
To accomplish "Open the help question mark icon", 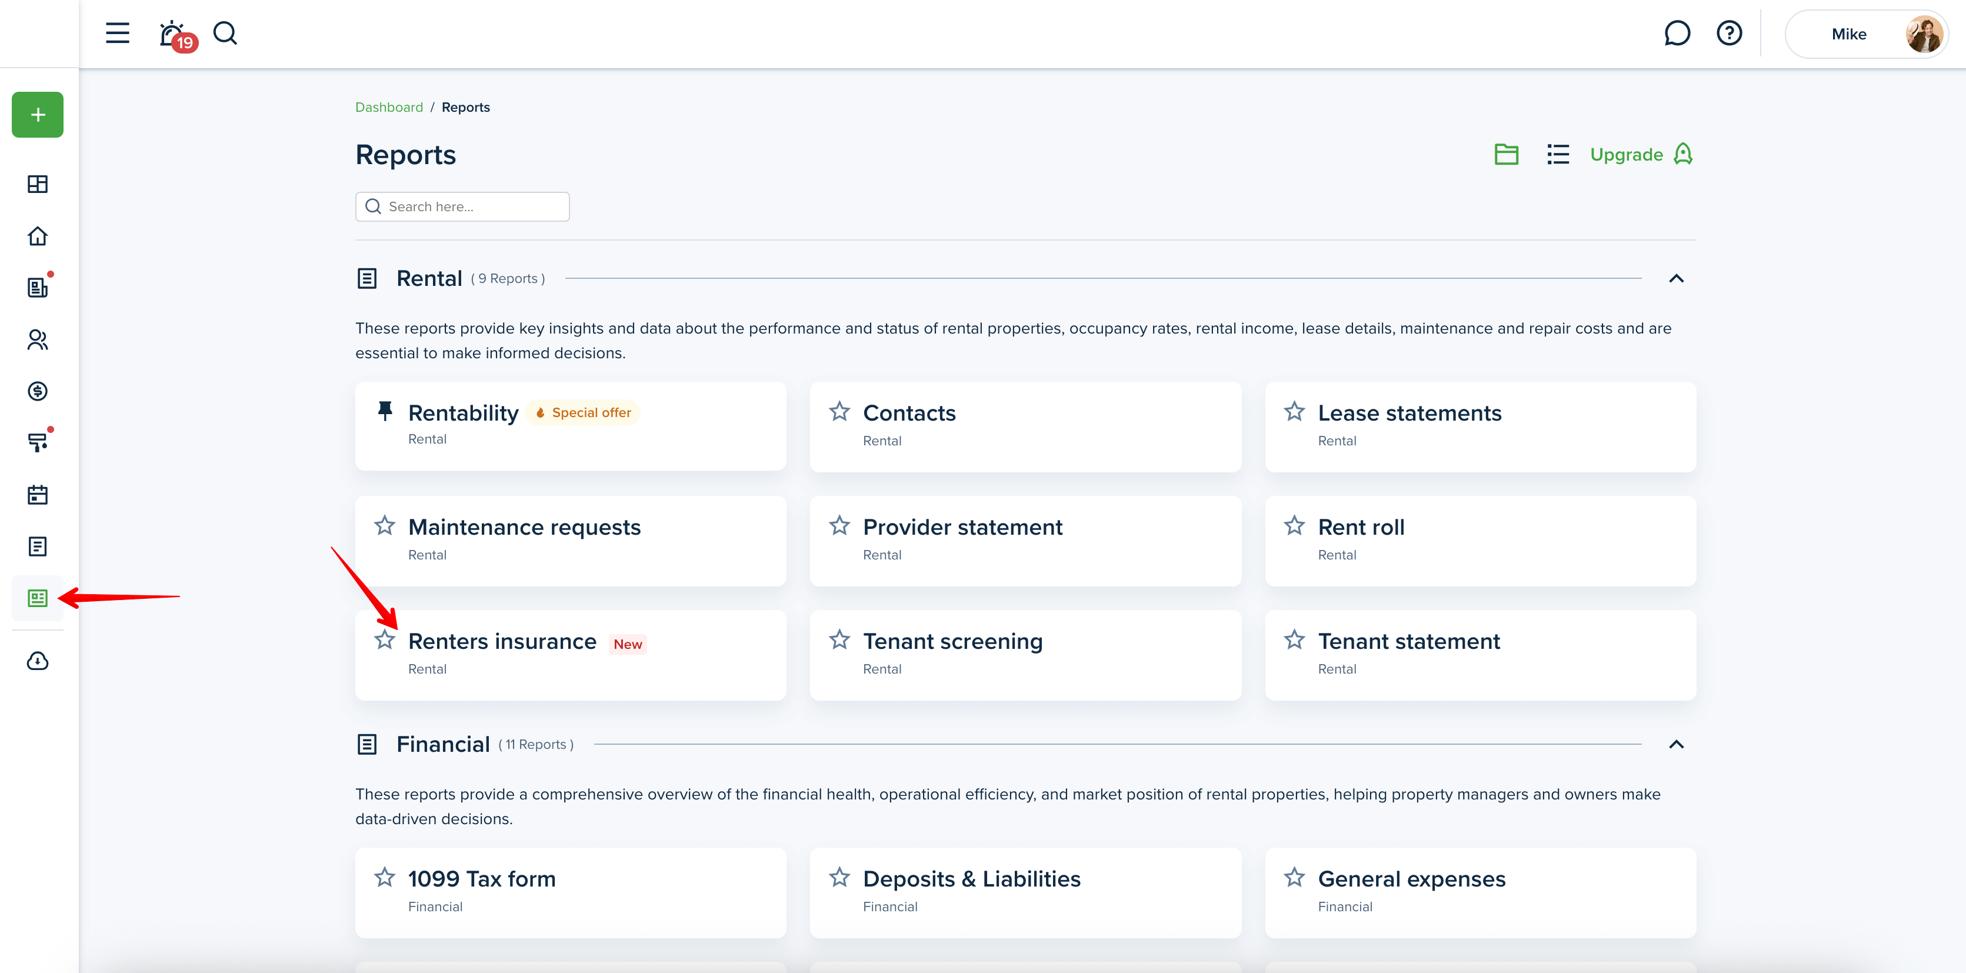I will [1729, 34].
